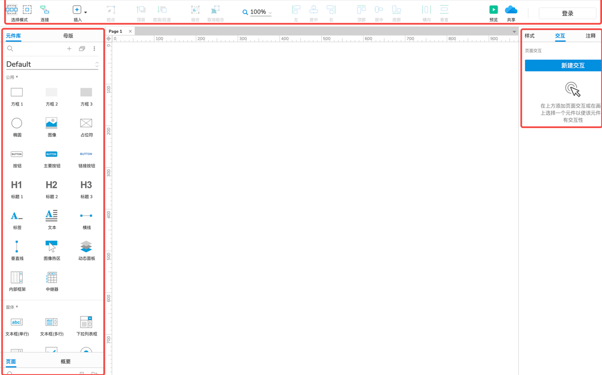Switch to the 页面 tab
Screen dimensions: 602x375
[11, 362]
